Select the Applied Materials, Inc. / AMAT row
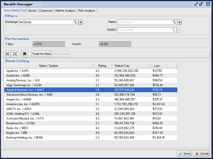Screen dimensions: 213x159 click(91, 90)
